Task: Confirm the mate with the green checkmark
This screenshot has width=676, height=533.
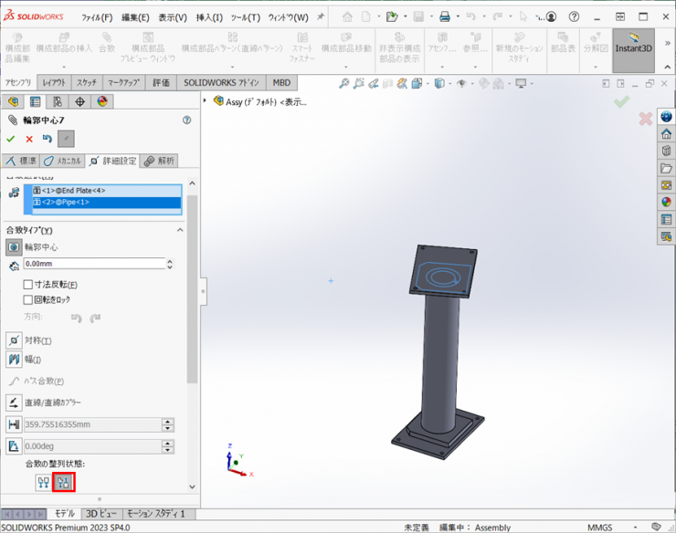Action: [x=11, y=139]
